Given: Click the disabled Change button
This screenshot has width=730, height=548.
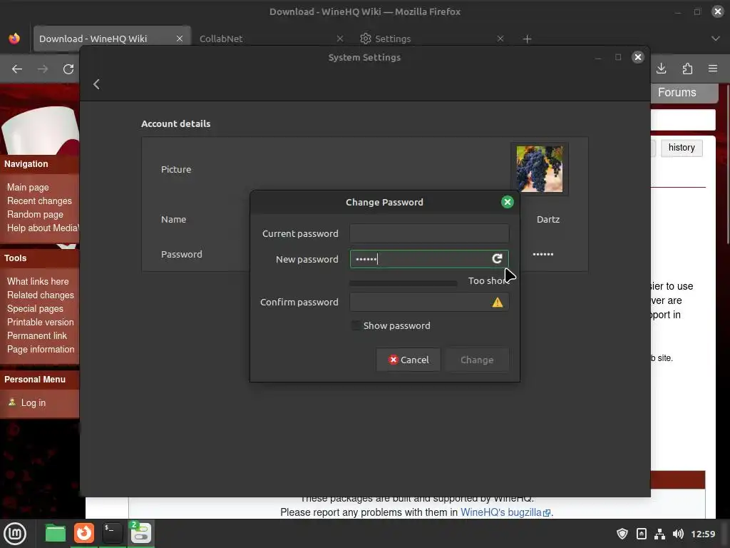Looking at the screenshot, I should pos(477,360).
